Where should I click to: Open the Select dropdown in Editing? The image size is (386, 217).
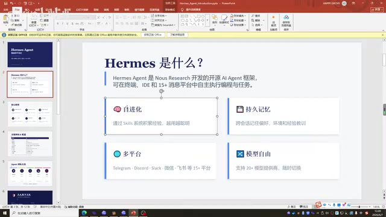tap(257, 25)
